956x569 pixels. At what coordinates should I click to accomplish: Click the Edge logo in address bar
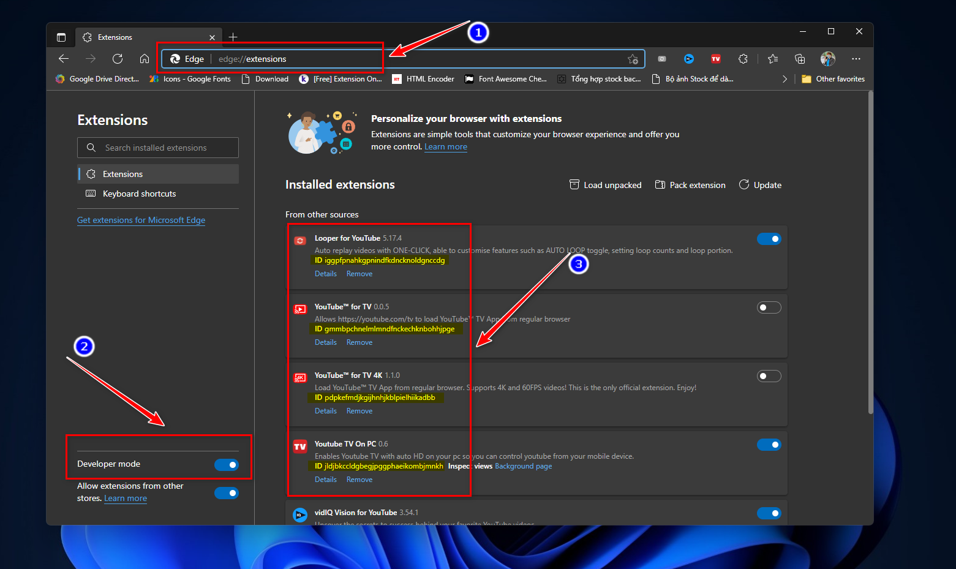pos(175,59)
